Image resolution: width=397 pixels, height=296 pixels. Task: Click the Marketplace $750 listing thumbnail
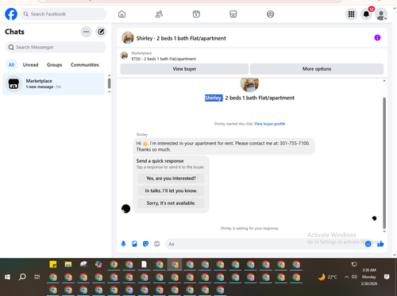click(x=124, y=56)
